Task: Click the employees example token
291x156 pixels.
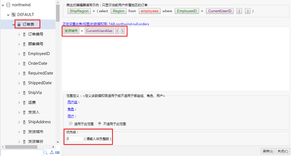Action: coord(150,11)
